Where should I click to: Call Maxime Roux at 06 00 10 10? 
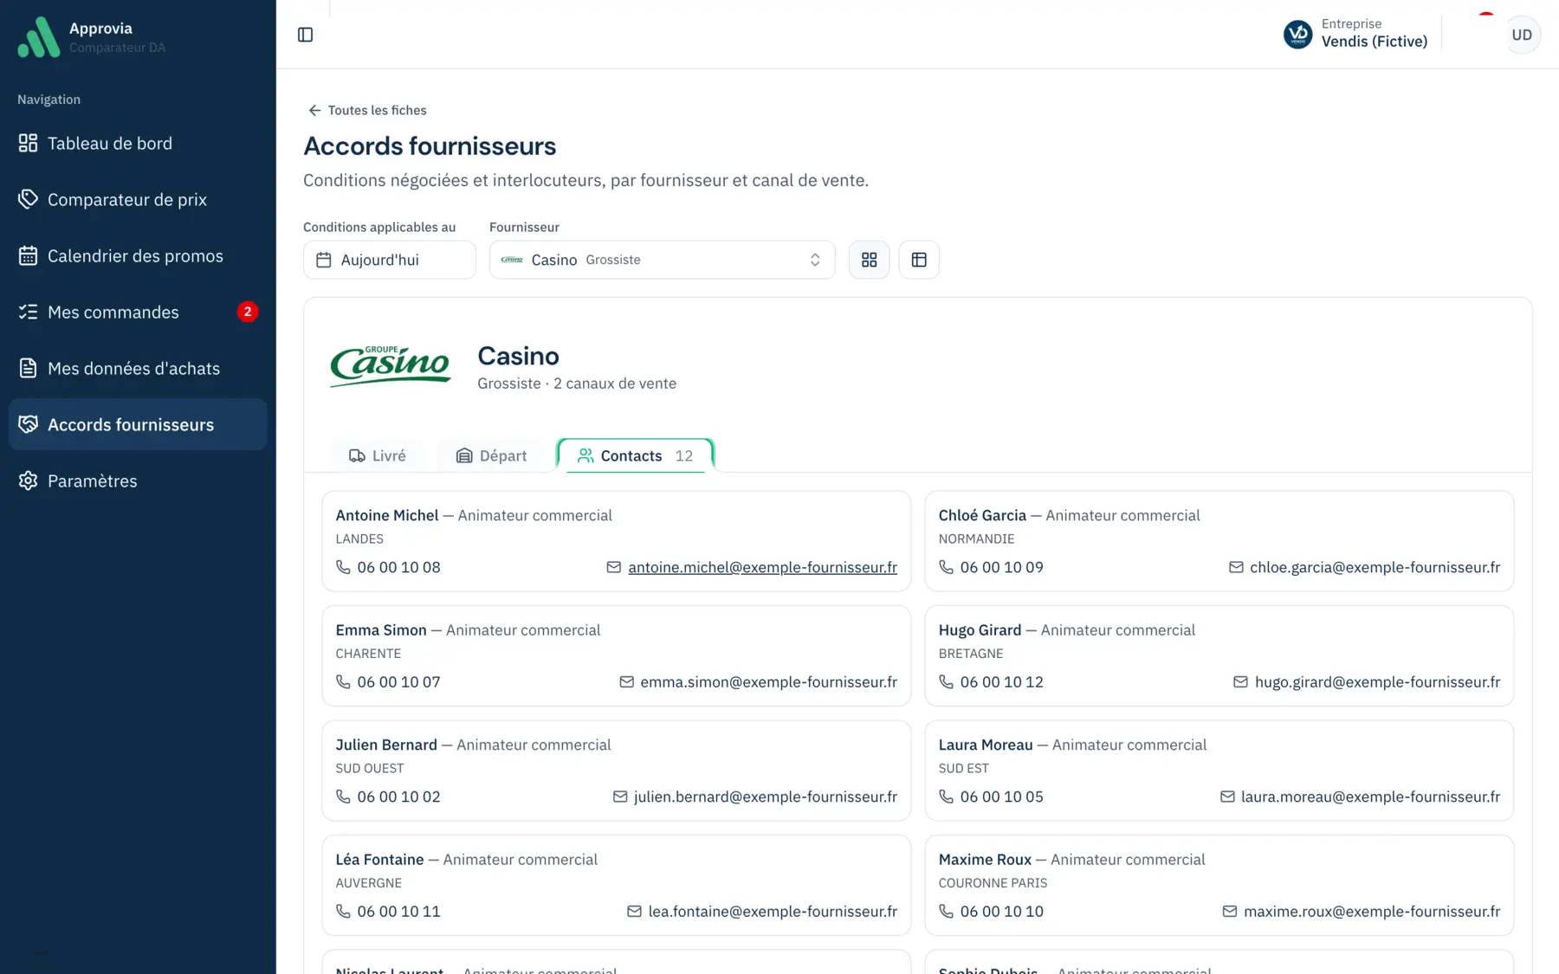point(1001,911)
